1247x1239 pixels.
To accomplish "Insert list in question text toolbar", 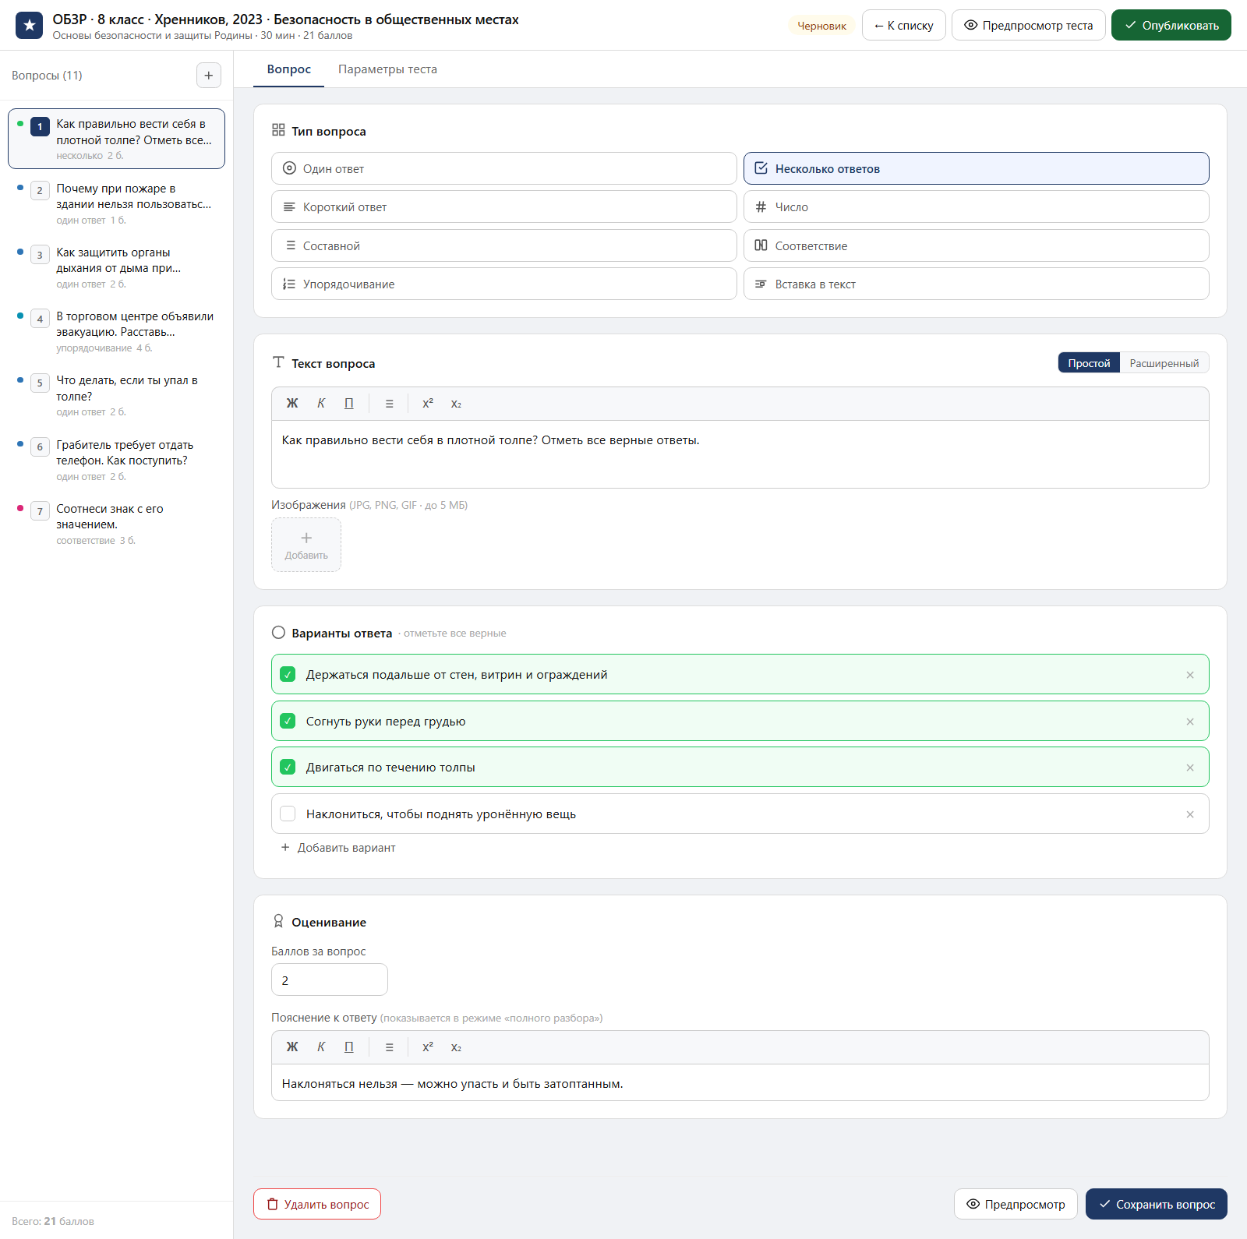I will pyautogui.click(x=389, y=404).
